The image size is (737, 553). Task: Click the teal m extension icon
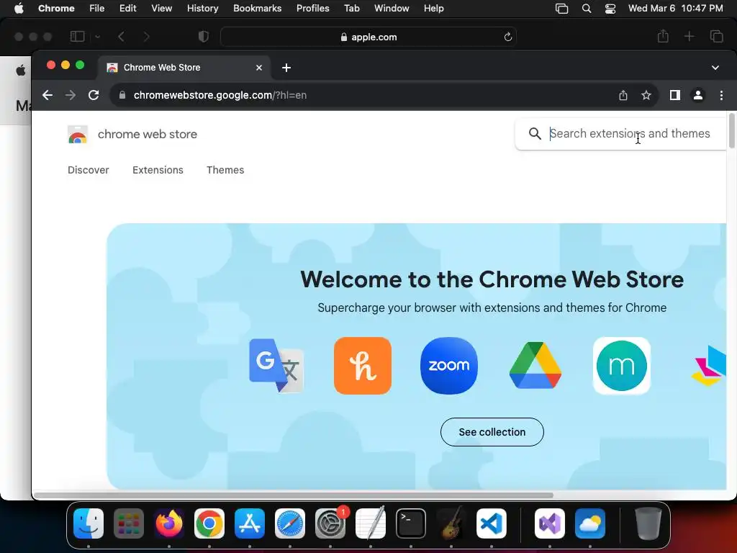(622, 366)
